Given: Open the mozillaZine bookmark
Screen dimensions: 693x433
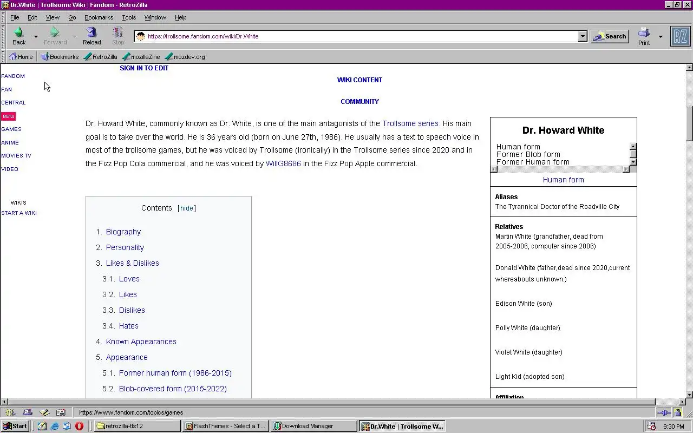Looking at the screenshot, I should pos(141,56).
